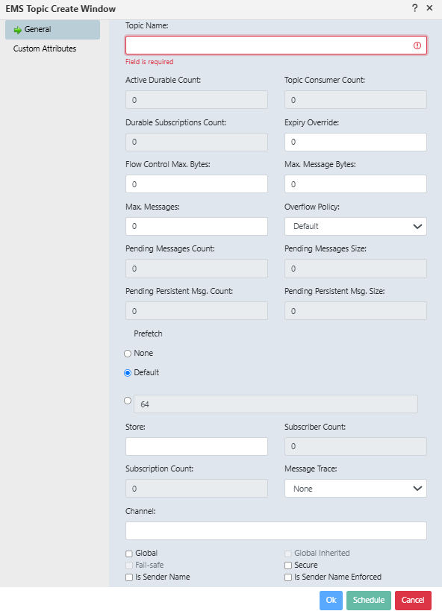Click the Ok button
This screenshot has width=442, height=611.
[331, 600]
